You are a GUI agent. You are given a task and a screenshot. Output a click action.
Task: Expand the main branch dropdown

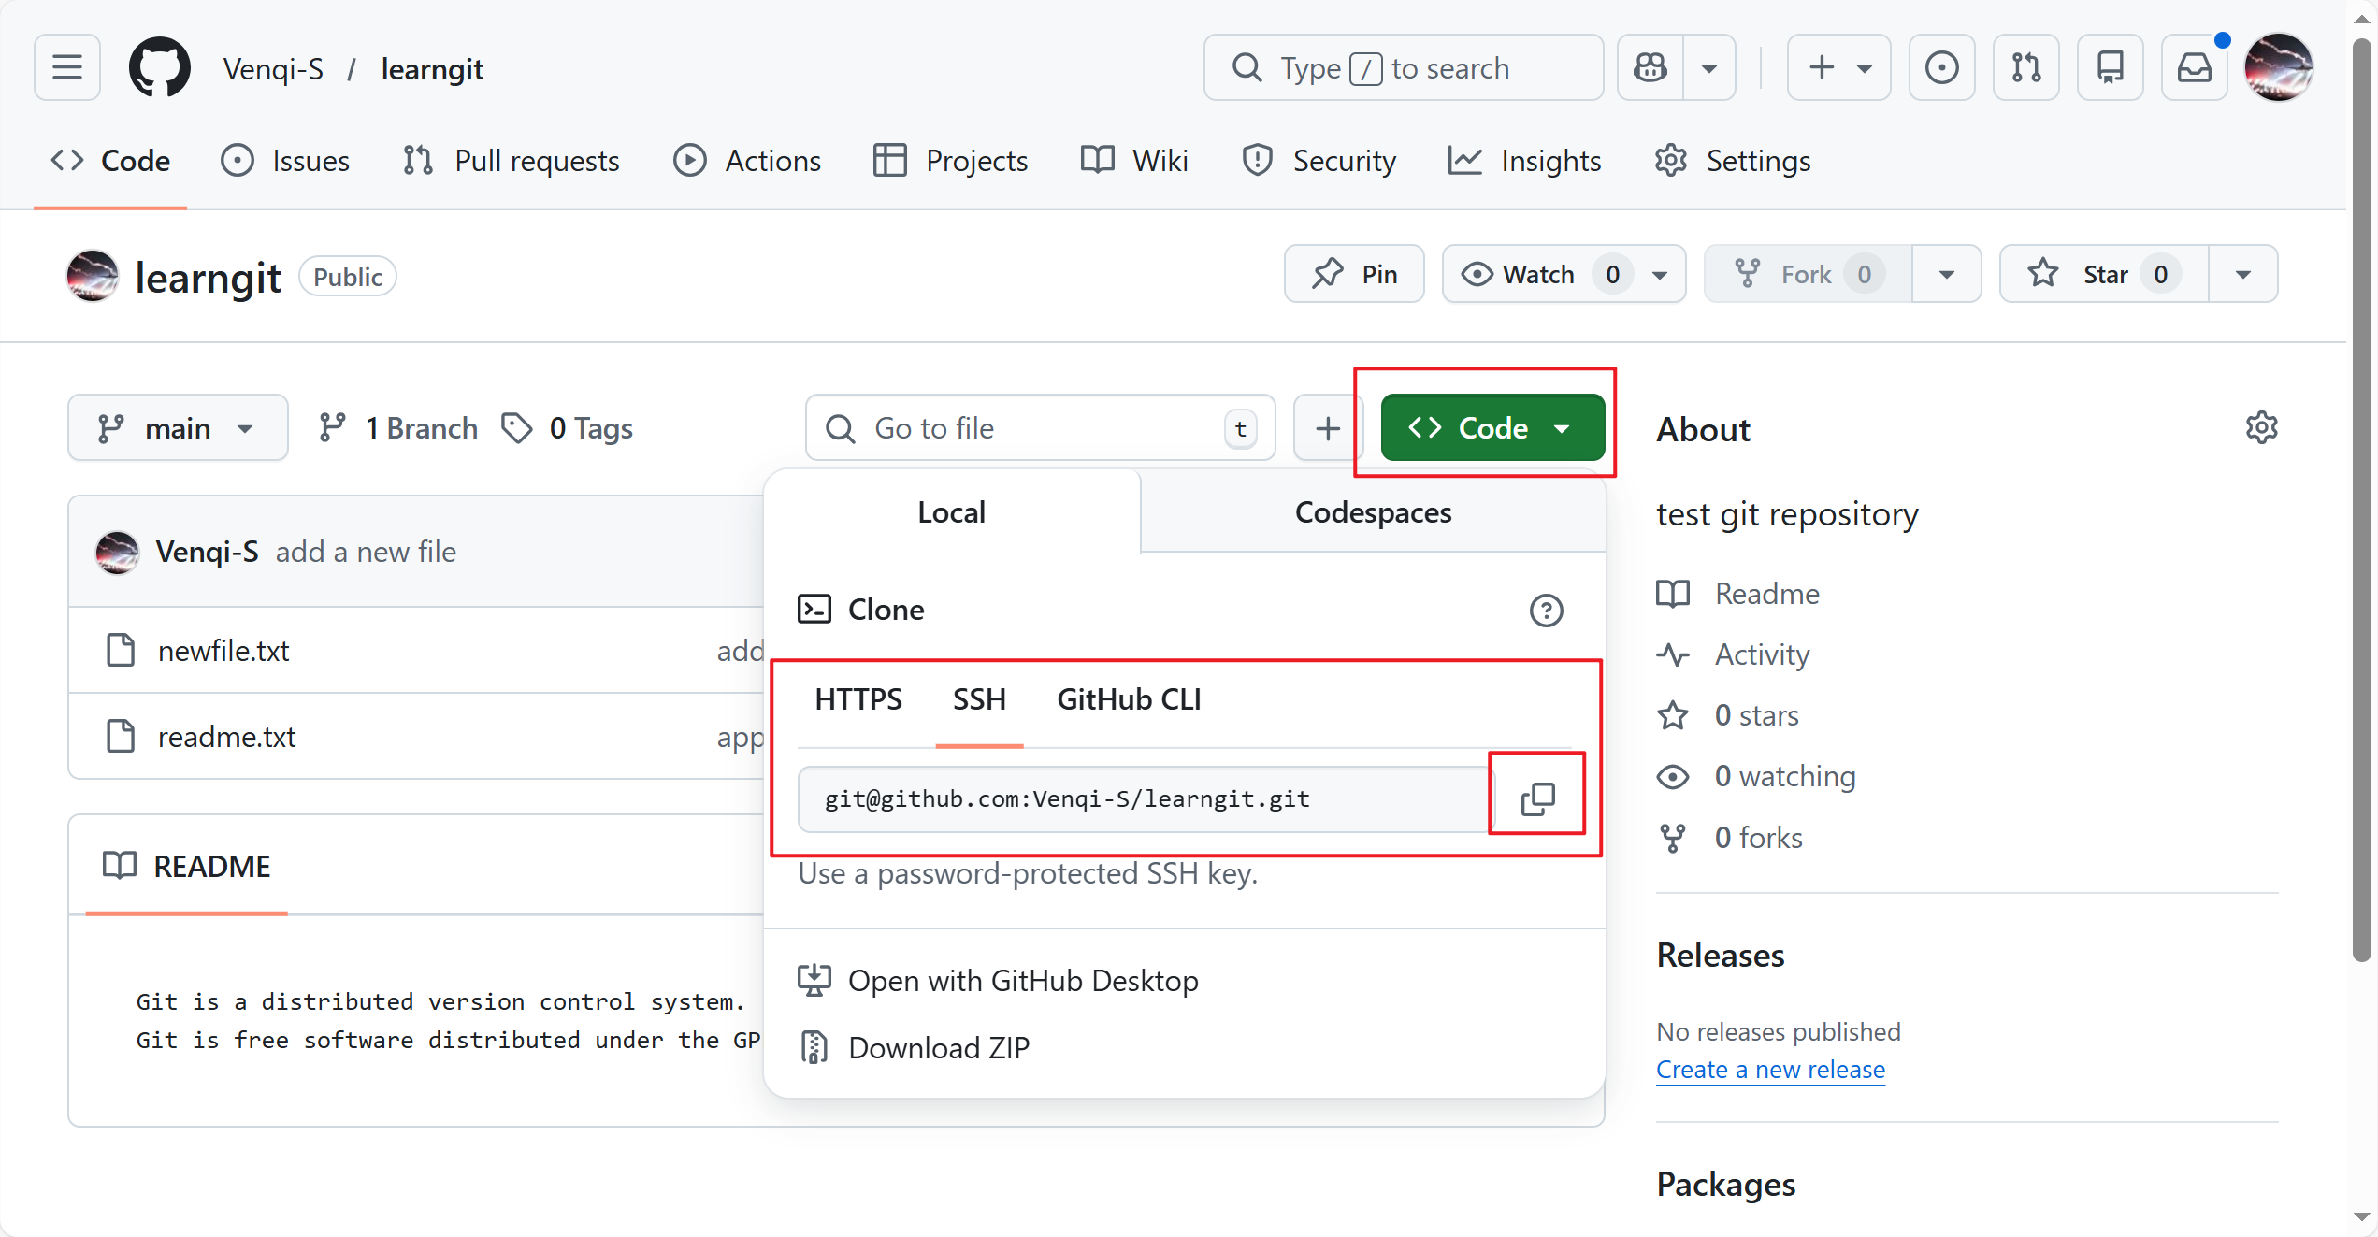[178, 428]
